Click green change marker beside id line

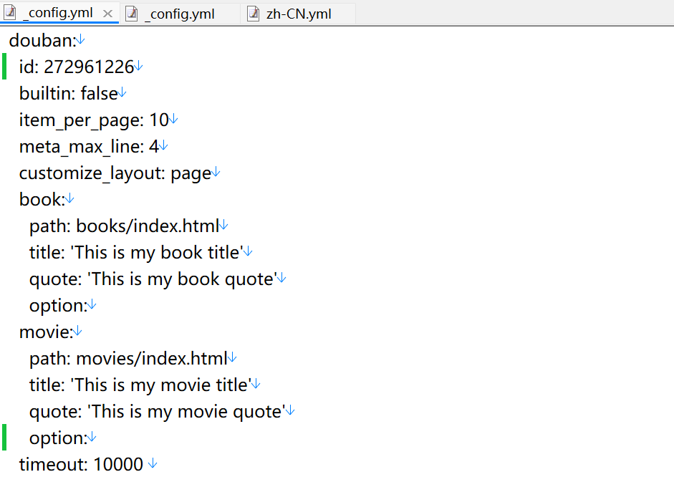(4, 66)
